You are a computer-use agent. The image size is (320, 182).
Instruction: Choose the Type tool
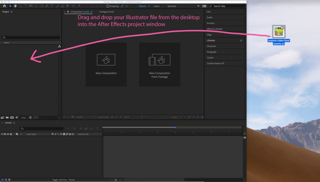[51, 6]
